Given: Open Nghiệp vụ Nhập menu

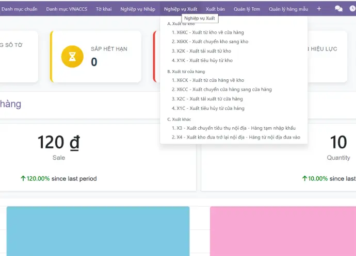Looking at the screenshot, I should click(x=138, y=9).
